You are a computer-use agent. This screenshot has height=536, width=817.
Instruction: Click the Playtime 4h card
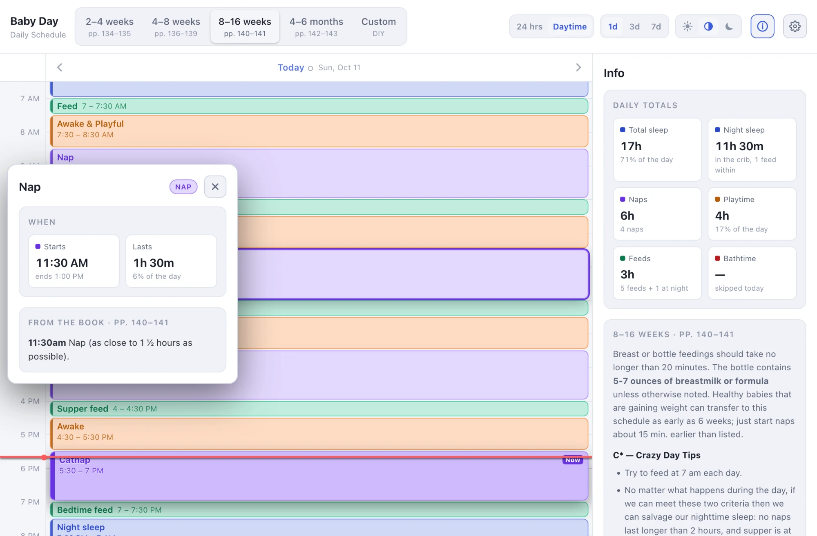point(752,214)
